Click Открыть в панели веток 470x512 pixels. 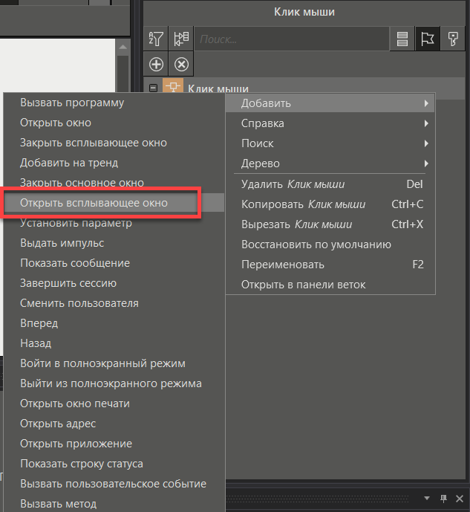pos(304,285)
